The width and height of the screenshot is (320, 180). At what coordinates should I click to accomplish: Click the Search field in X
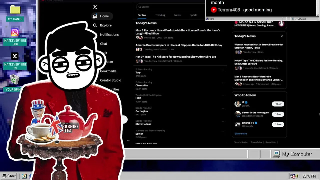coord(170,7)
